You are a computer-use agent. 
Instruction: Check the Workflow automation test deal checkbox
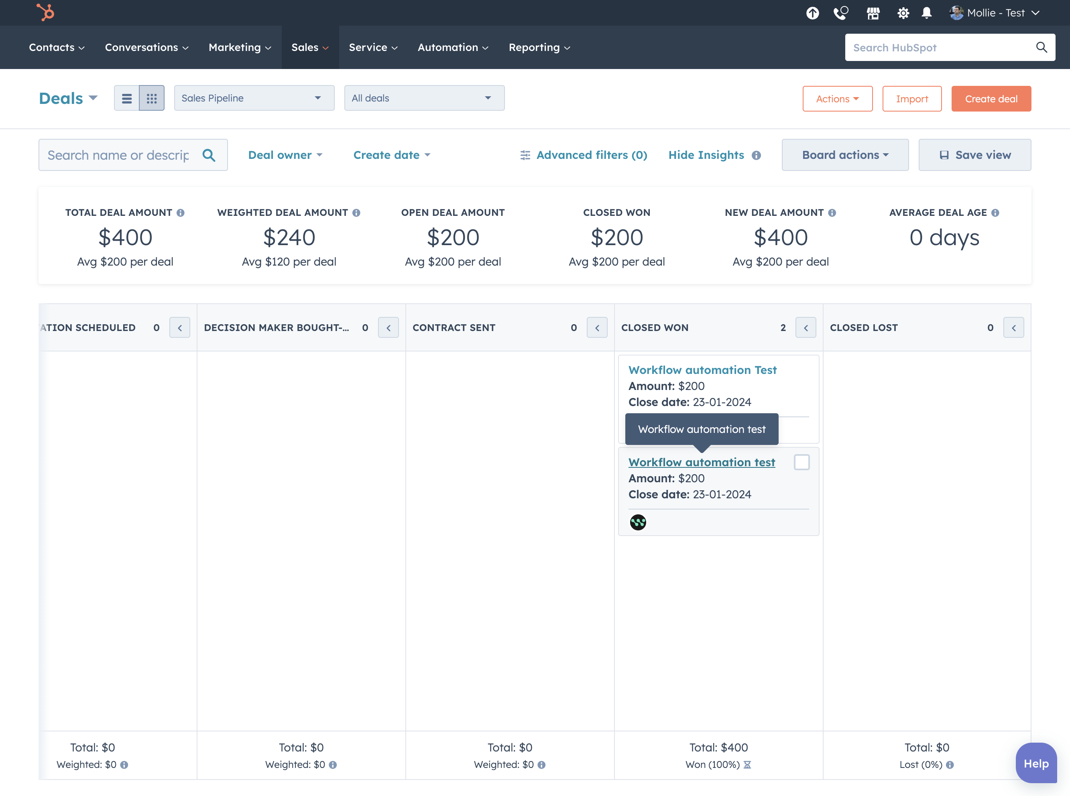801,462
